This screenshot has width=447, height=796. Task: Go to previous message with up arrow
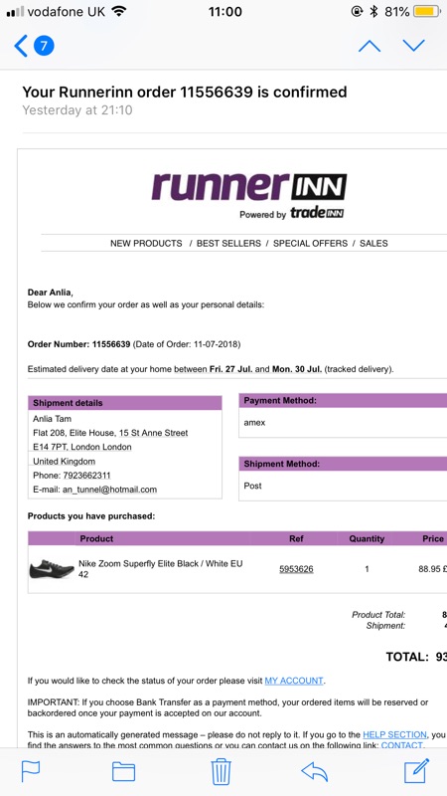pyautogui.click(x=369, y=46)
